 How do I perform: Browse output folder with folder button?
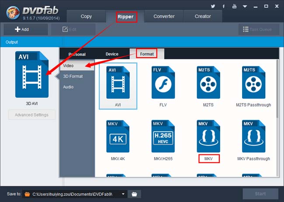tap(134, 194)
